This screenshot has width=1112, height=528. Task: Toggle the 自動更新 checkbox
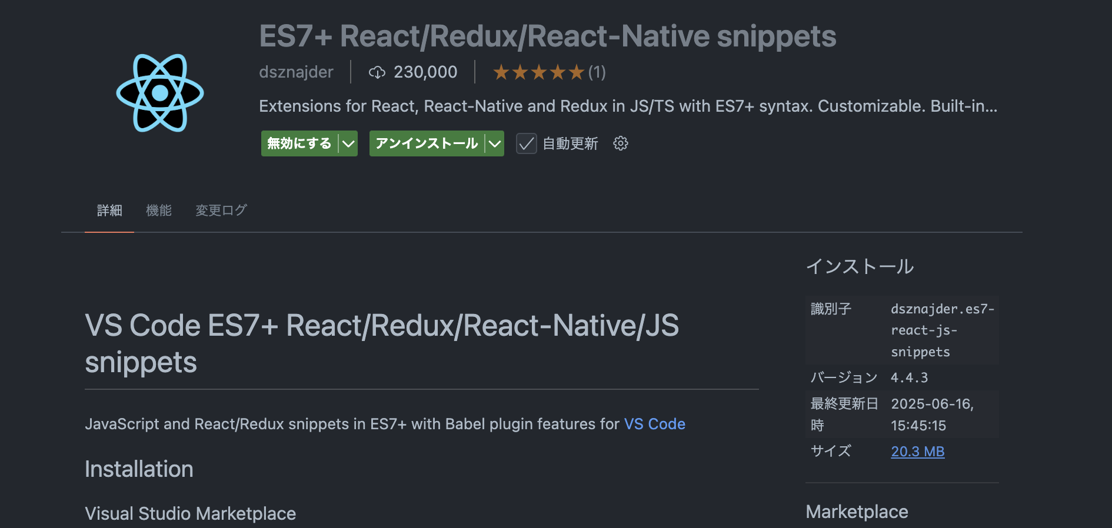(526, 143)
